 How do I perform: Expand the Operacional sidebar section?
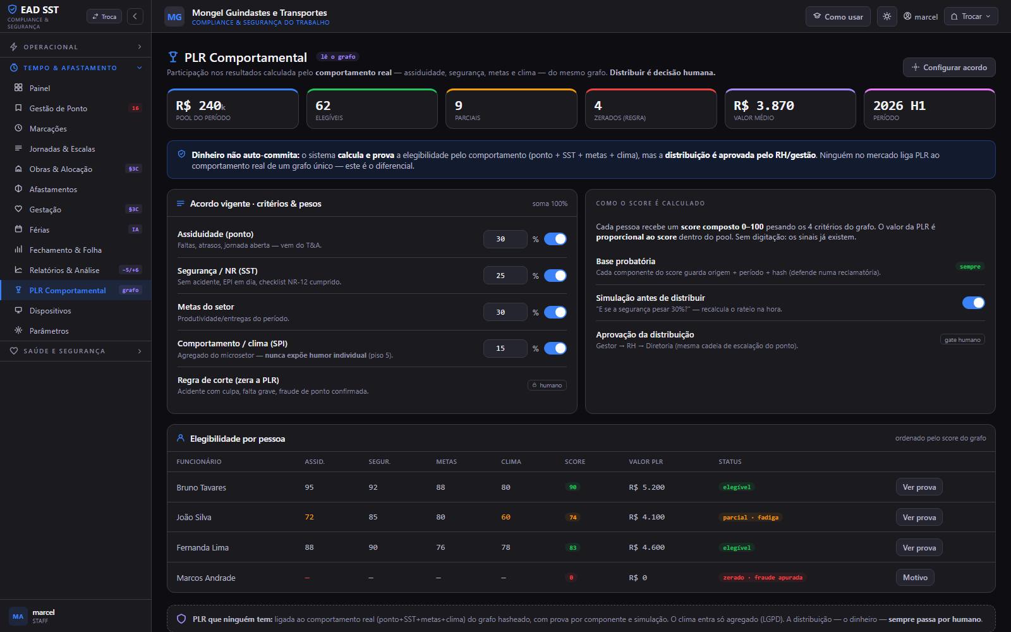(x=76, y=47)
